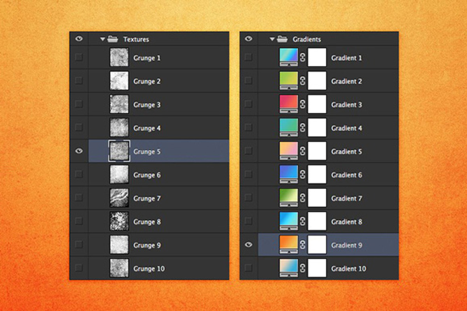Screen dimensions: 467x311
Task: Collapse the Textures folder triangle
Action: coord(103,39)
